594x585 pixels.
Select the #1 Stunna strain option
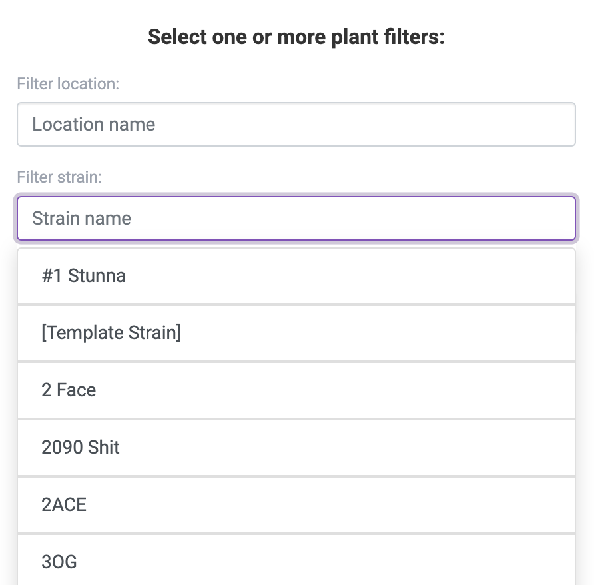point(296,276)
